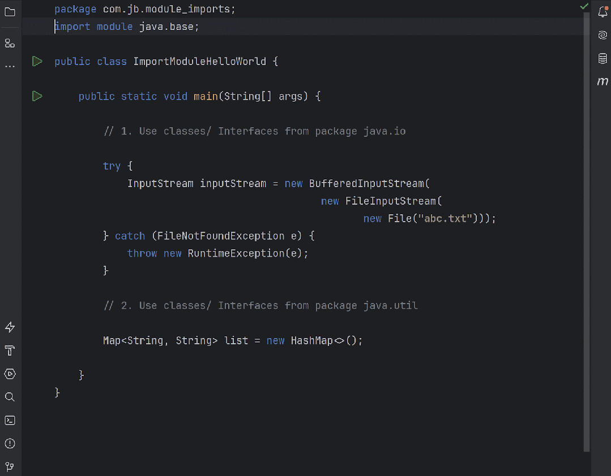Viewport: 611px width, 476px height.
Task: Run the main method using its gutter arrow
Action: point(37,96)
